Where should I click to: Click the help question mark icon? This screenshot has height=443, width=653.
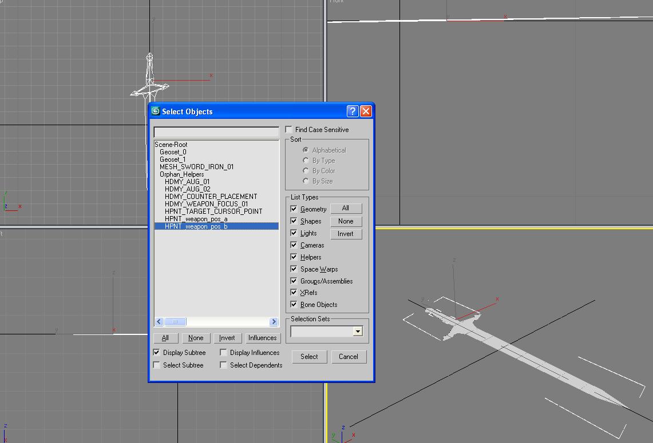pyautogui.click(x=353, y=111)
